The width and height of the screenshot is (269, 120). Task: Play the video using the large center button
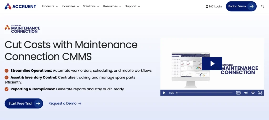[x=212, y=64]
